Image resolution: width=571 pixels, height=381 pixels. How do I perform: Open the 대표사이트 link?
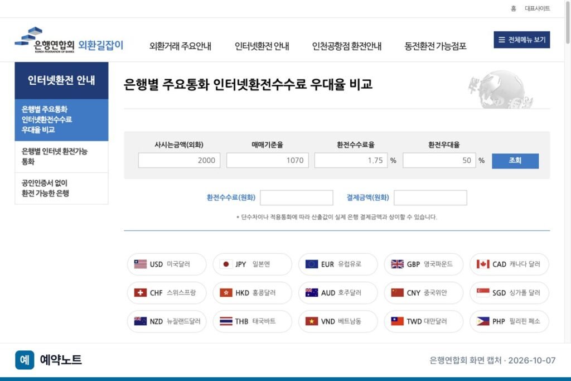pyautogui.click(x=537, y=8)
